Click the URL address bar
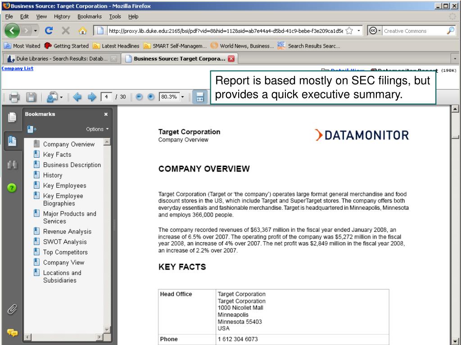Image resolution: width=461 pixels, height=345 pixels. click(x=225, y=31)
